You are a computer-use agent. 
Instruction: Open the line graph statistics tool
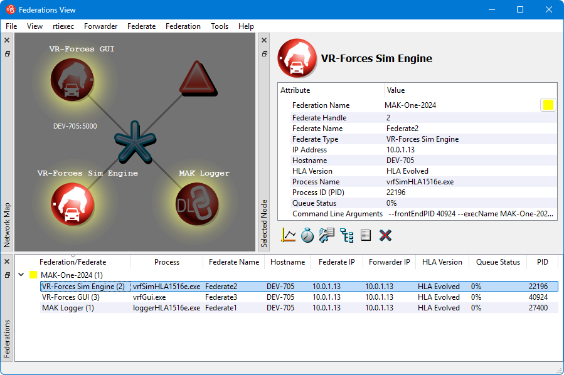click(289, 235)
